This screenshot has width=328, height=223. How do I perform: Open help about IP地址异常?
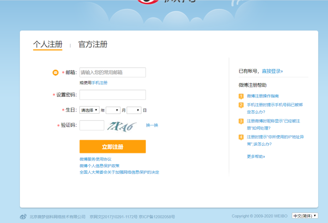[x=275, y=141]
